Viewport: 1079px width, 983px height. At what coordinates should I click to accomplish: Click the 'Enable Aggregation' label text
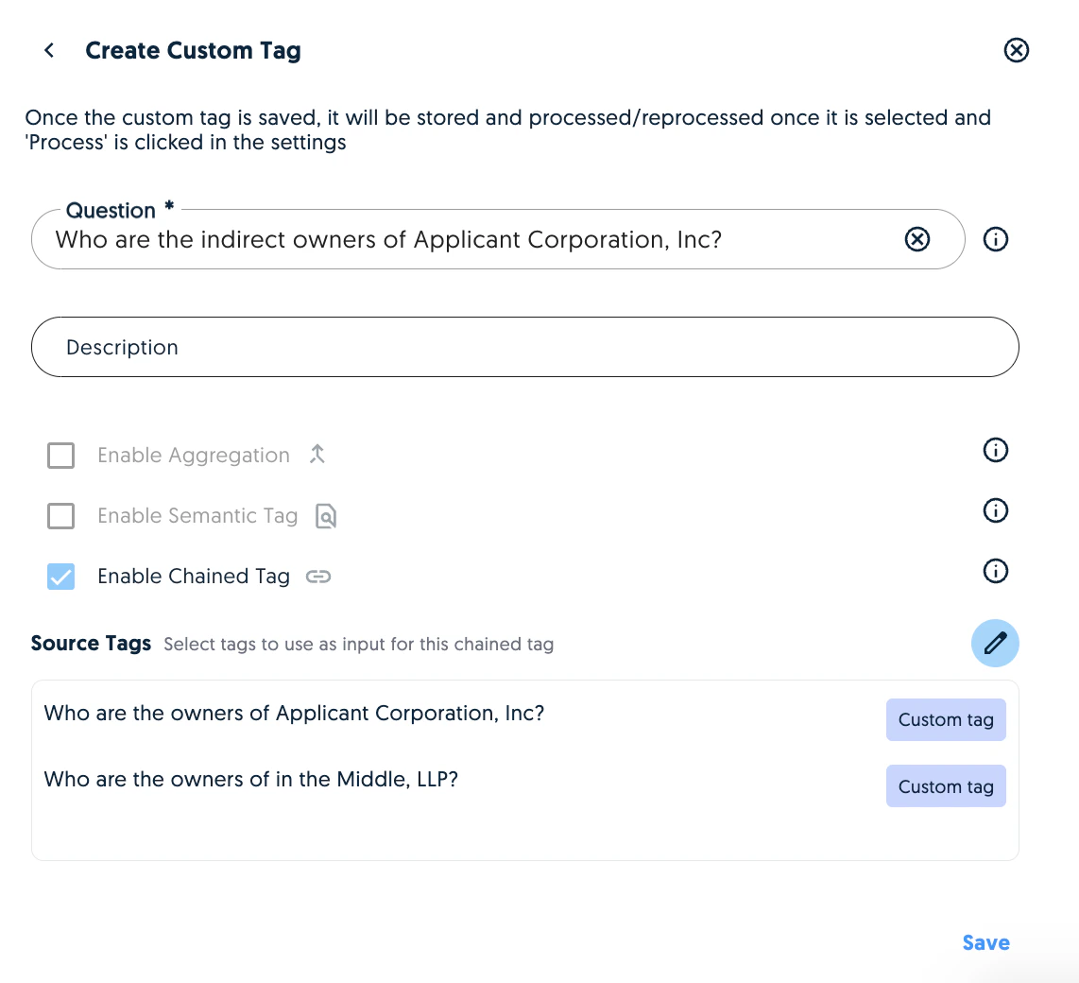(194, 455)
